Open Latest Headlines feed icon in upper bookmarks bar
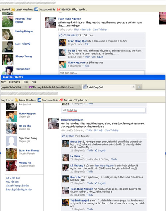166x211 pixels. click(x=13, y=9)
